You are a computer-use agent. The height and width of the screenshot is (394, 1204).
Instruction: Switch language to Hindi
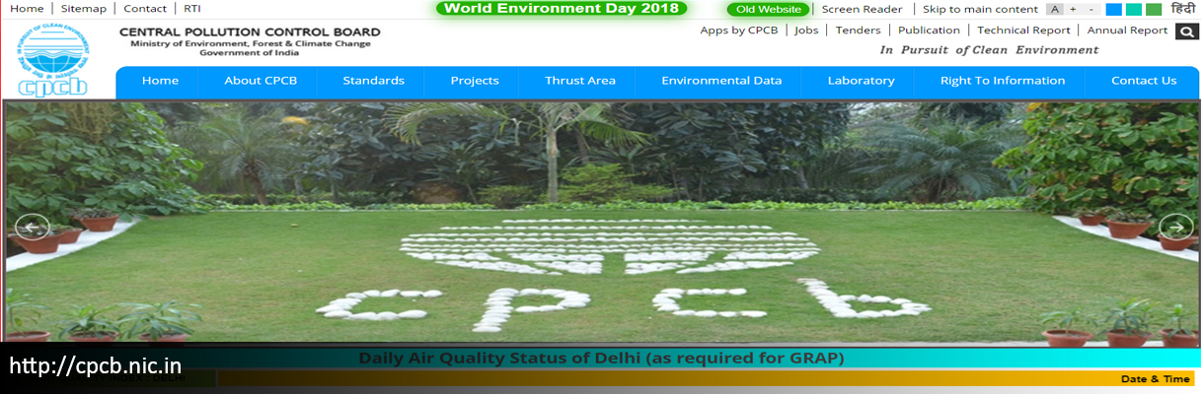pos(1182,9)
